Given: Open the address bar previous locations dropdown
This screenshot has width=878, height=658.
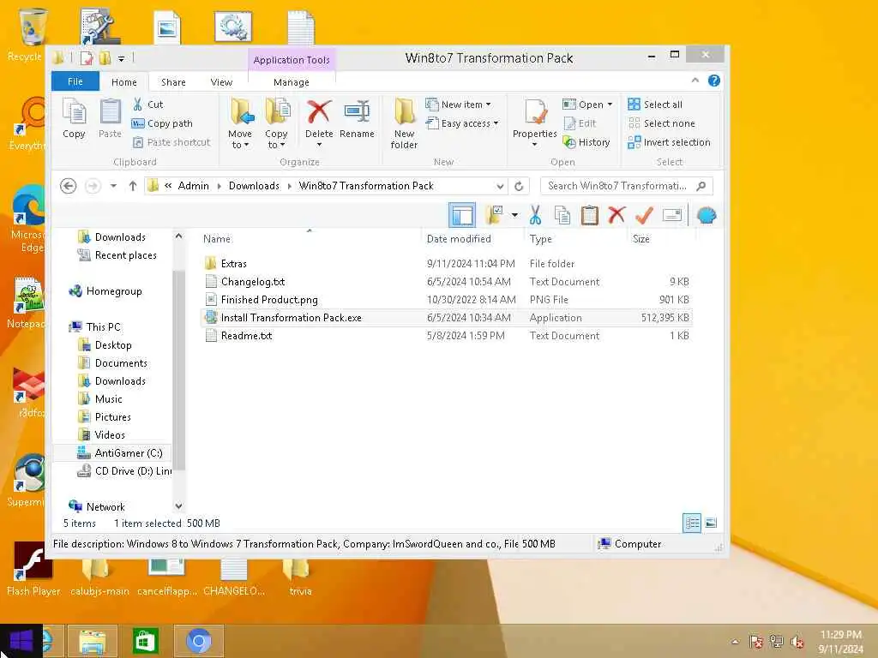Looking at the screenshot, I should 500,186.
